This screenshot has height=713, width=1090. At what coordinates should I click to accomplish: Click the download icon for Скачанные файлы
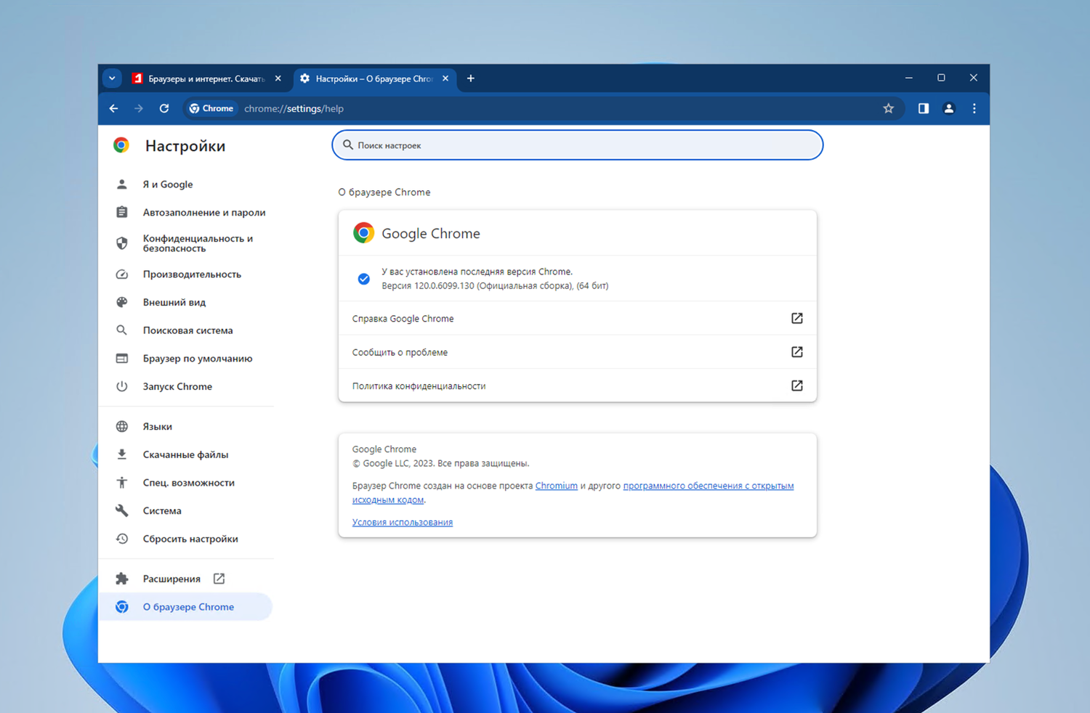[122, 455]
